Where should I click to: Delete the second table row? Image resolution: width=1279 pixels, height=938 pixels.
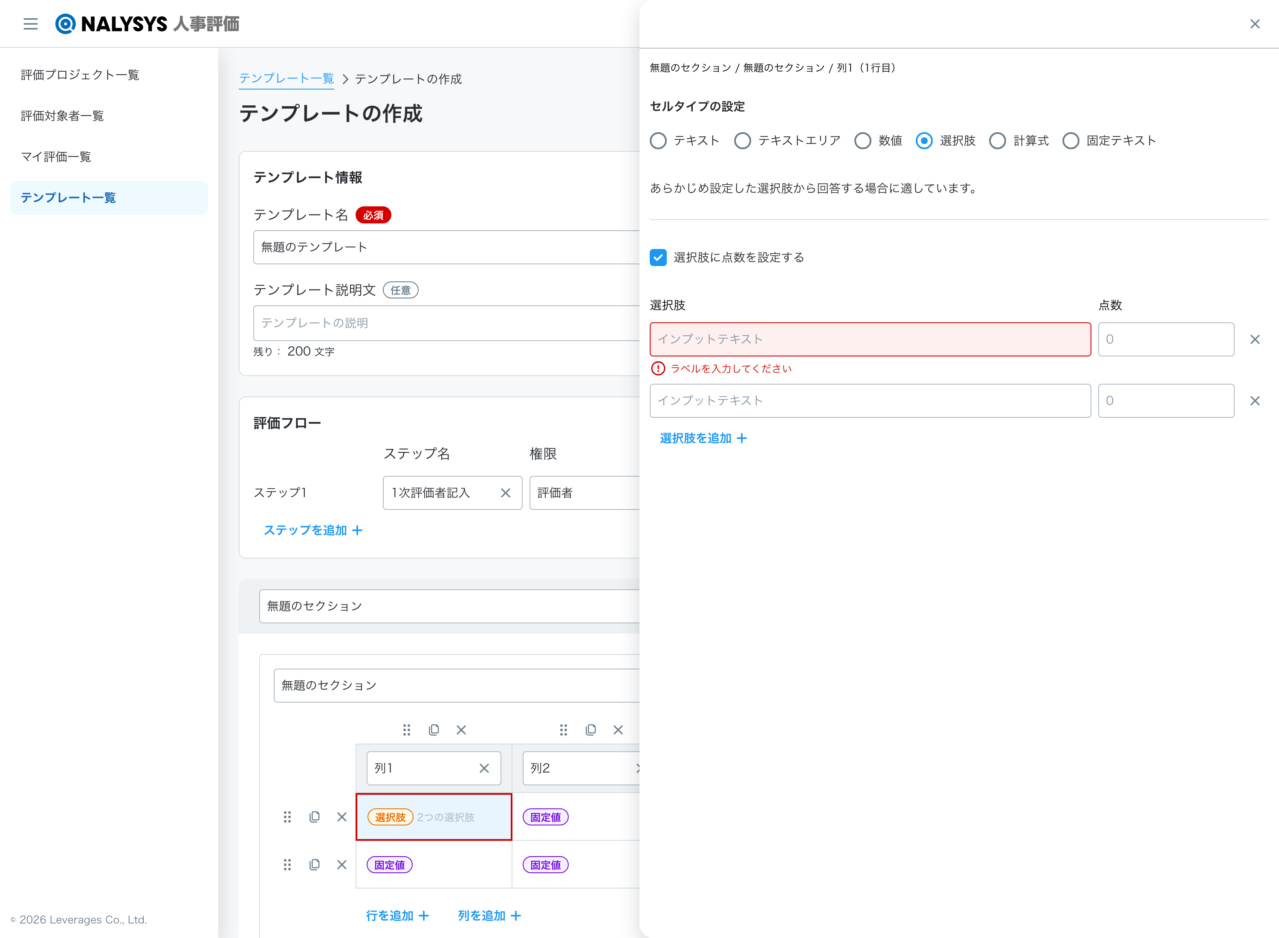coord(342,864)
